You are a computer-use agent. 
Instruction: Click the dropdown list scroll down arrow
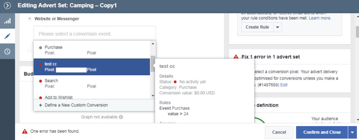153,96
